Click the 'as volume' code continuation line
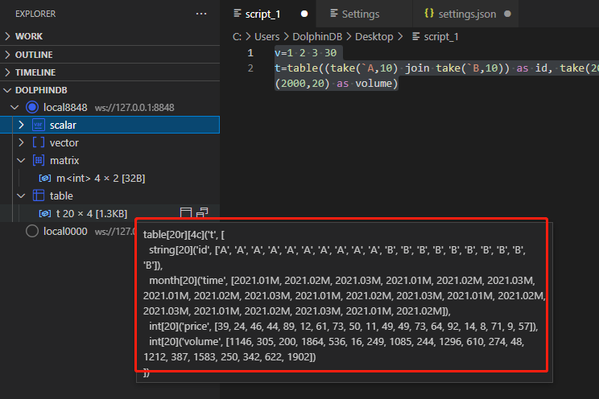Image resolution: width=599 pixels, height=399 pixels. coord(337,83)
